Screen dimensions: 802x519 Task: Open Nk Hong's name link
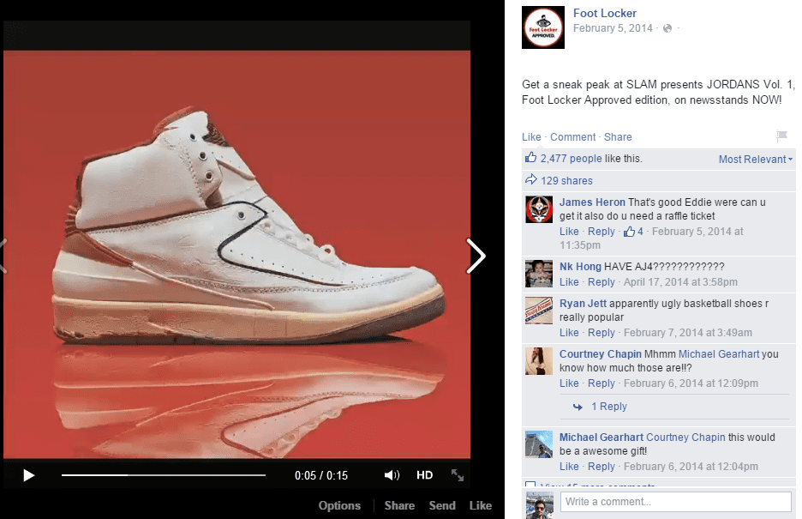click(580, 267)
